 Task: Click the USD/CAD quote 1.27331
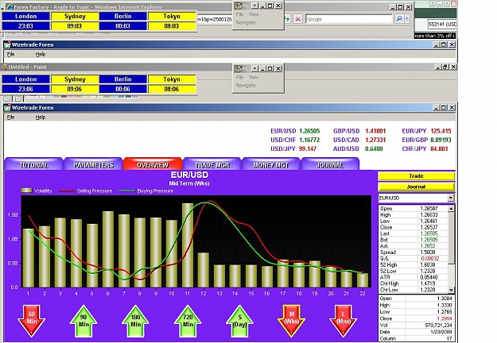pyautogui.click(x=375, y=140)
